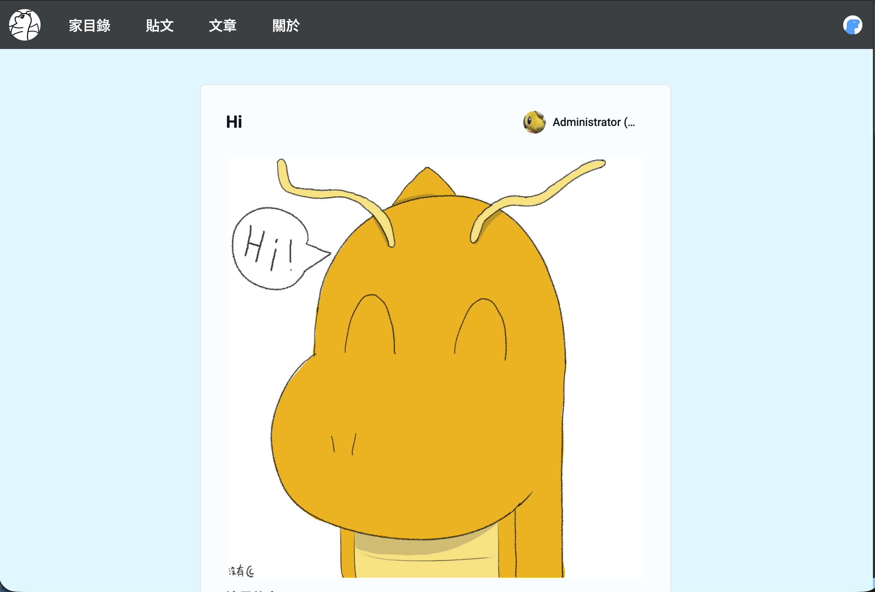Open the Administrator author profile link
Viewport: 875px width, 592px height.
[x=594, y=122]
